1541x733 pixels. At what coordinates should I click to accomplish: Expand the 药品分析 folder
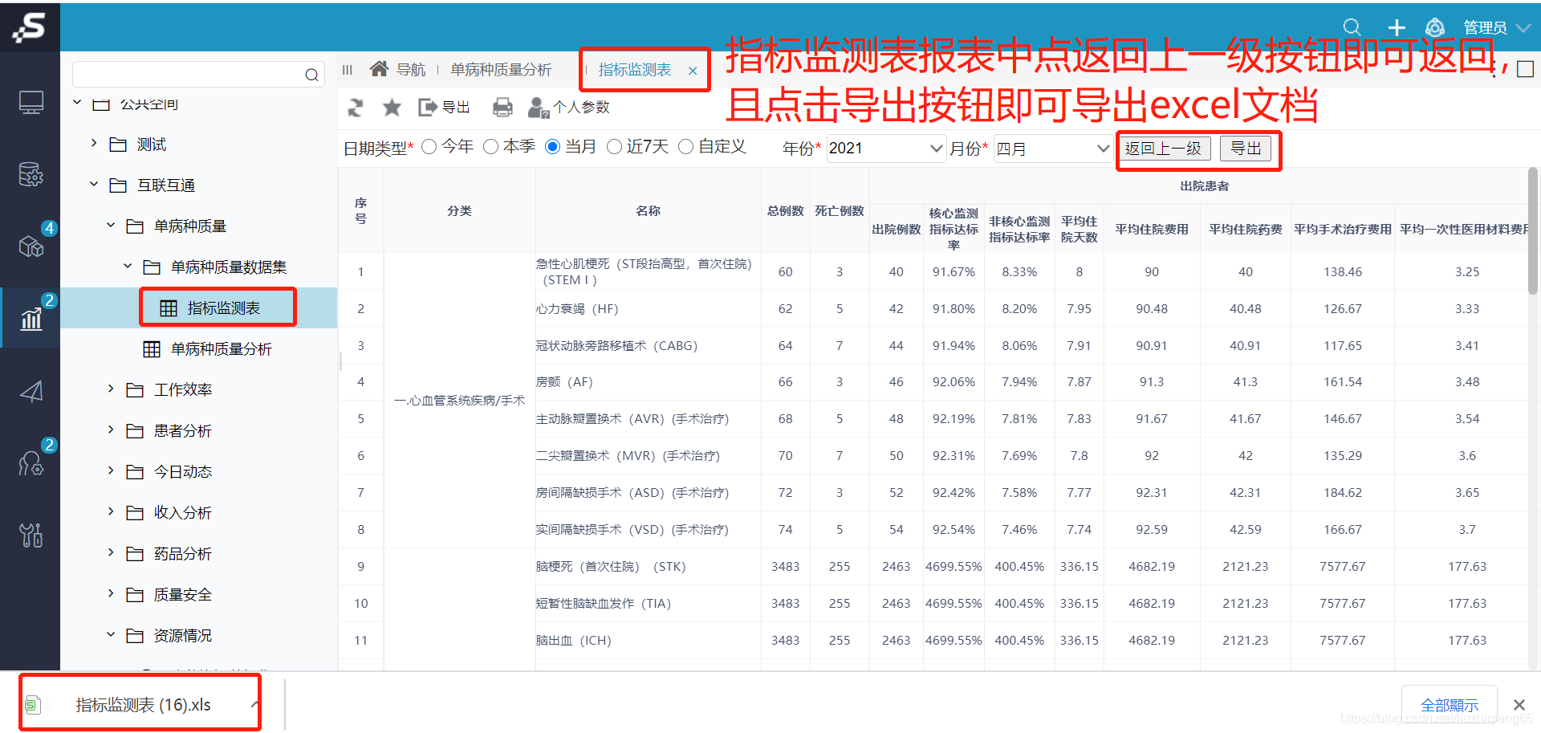click(x=111, y=553)
